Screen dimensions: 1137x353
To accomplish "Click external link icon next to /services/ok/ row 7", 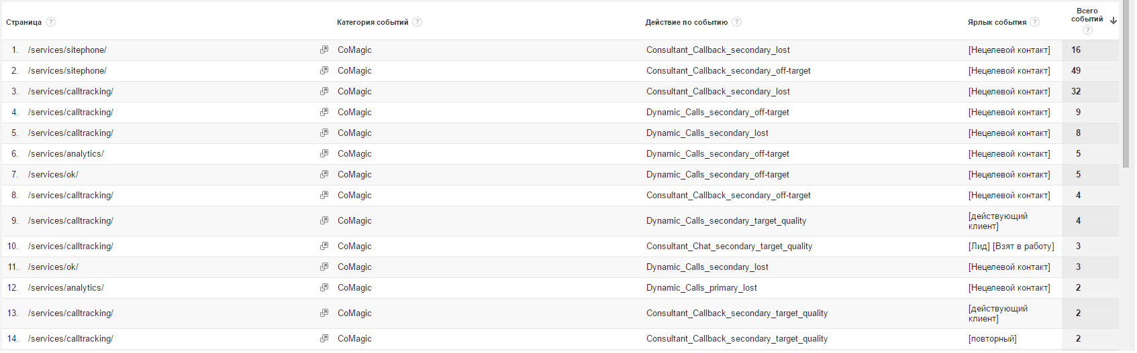I will point(324,175).
